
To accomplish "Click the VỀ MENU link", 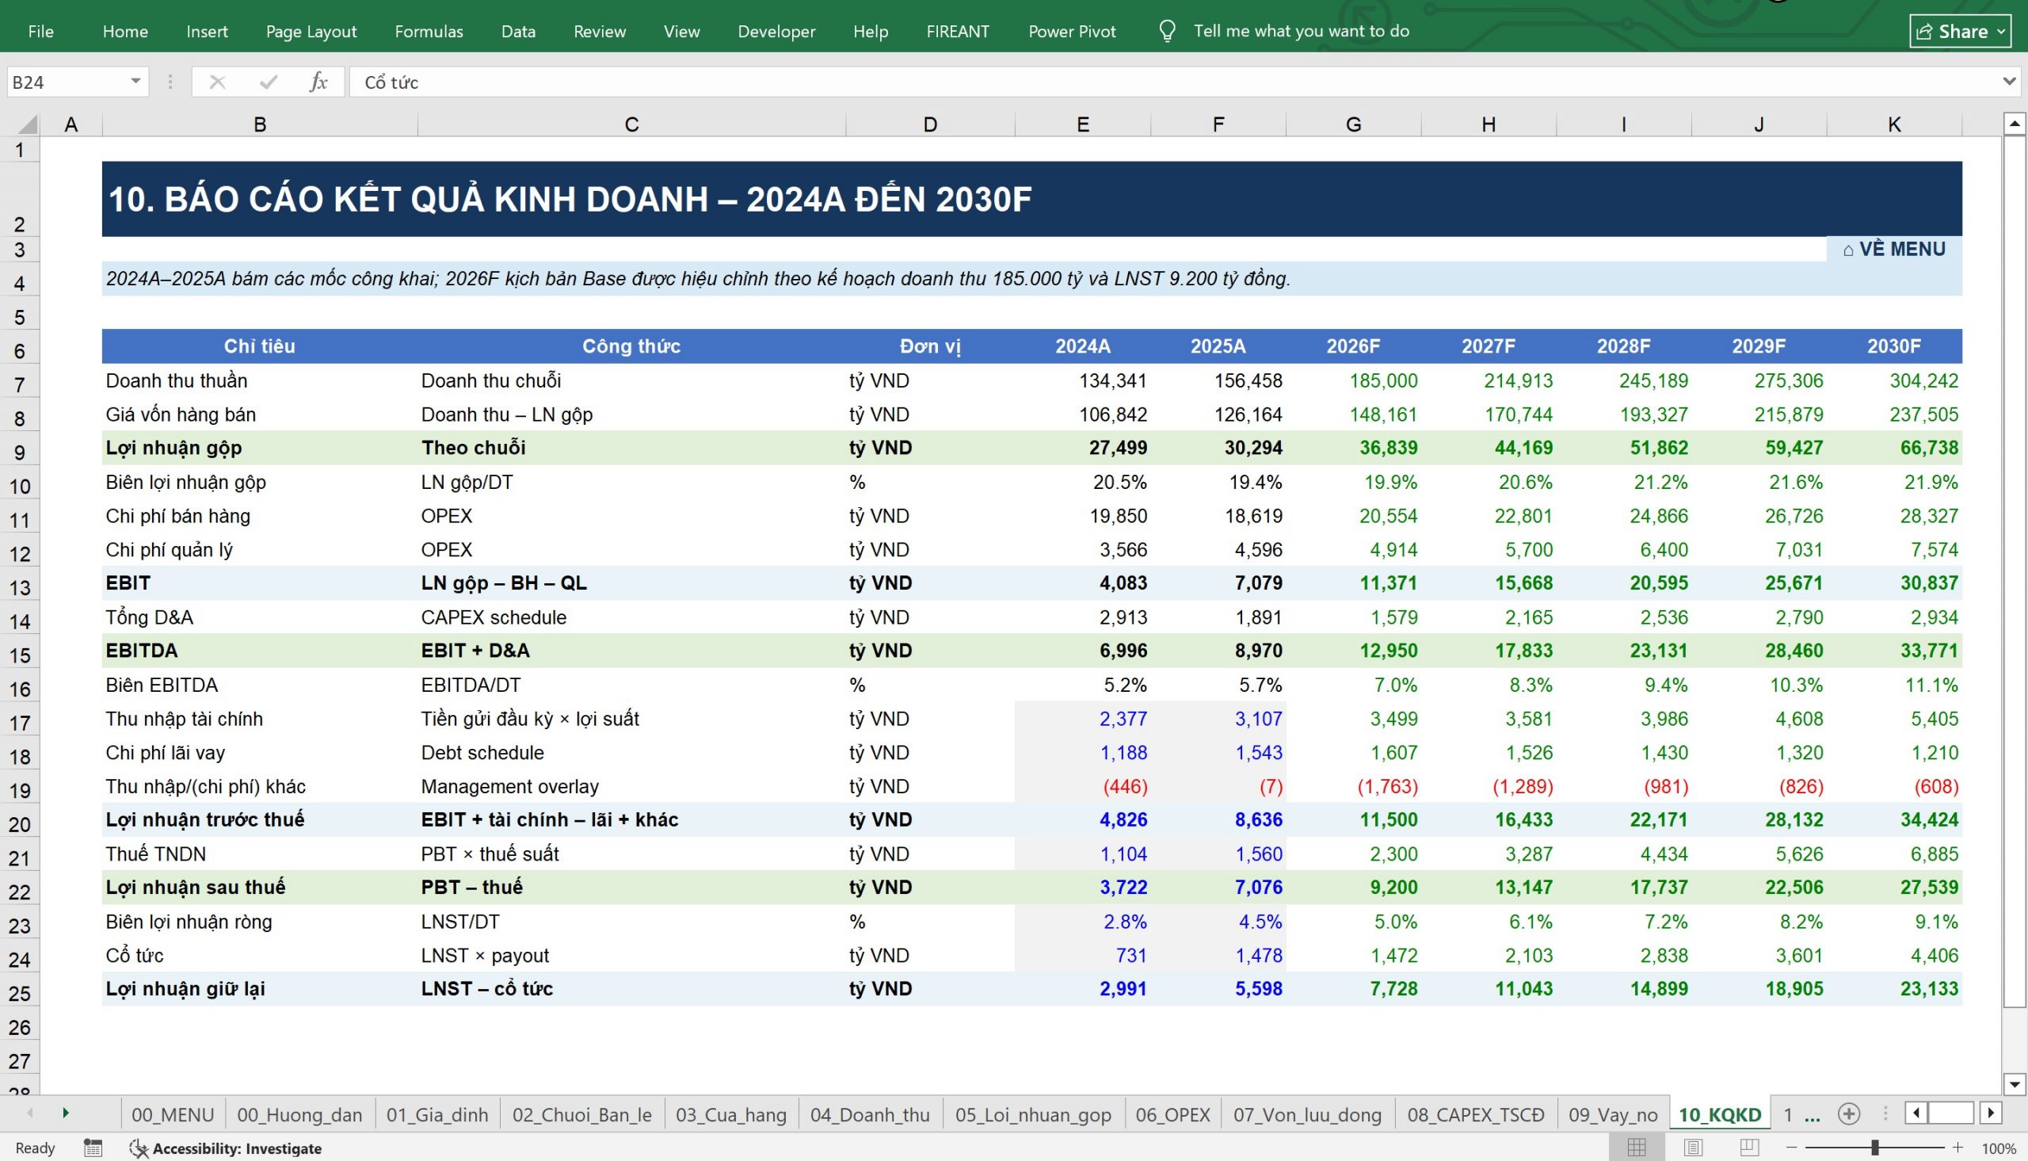I will 1894,249.
